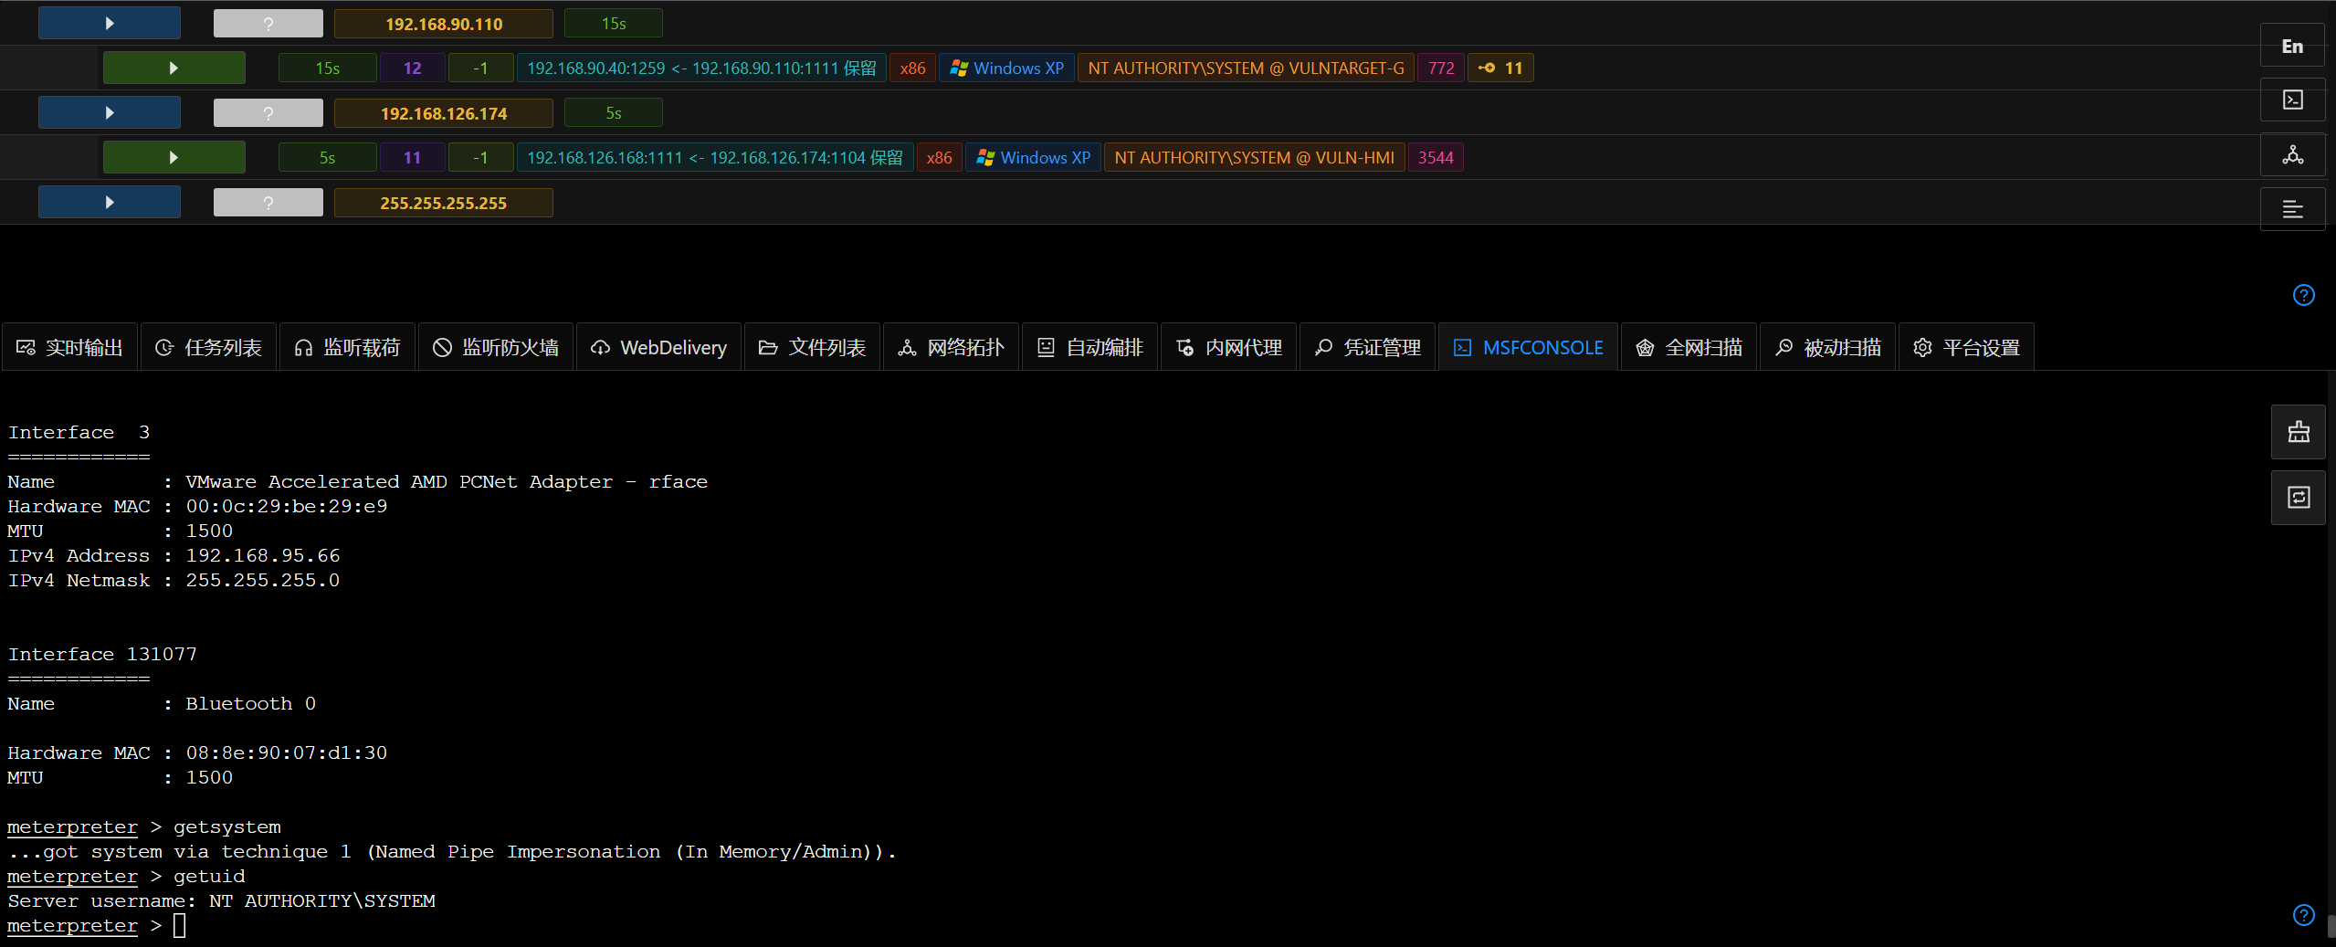The image size is (2336, 947).
Task: Open the network topology icon in right sidebar
Action: [x=2292, y=154]
